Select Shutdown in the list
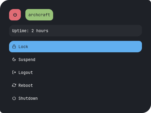 [75, 98]
